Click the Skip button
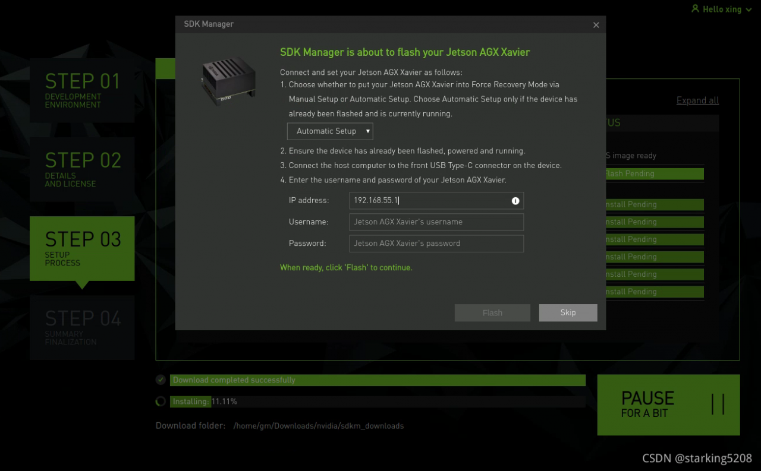The height and width of the screenshot is (471, 761). point(568,313)
